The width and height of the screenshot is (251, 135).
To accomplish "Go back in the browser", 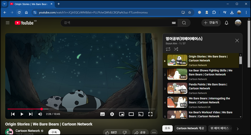I will (5, 13).
